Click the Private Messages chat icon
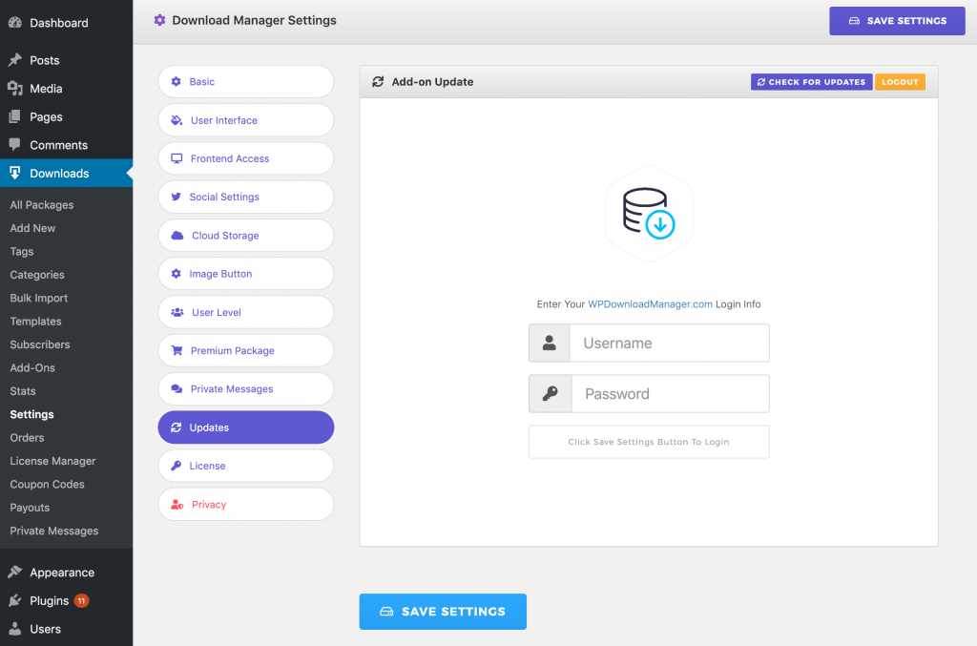The width and height of the screenshot is (977, 646). pyautogui.click(x=177, y=388)
